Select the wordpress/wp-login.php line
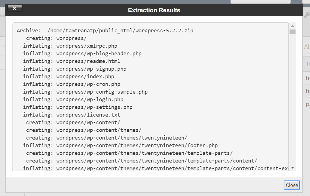Image resolution: width=310 pixels, height=196 pixels. [x=73, y=100]
